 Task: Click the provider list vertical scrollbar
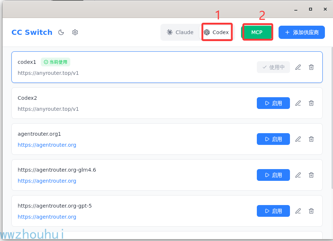[332, 117]
